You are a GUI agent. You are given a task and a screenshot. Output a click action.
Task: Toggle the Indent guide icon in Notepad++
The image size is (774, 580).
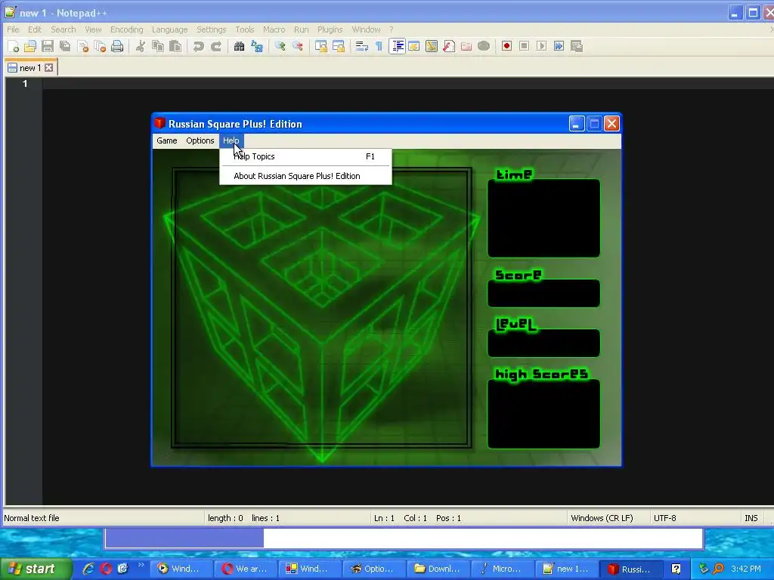pos(397,46)
